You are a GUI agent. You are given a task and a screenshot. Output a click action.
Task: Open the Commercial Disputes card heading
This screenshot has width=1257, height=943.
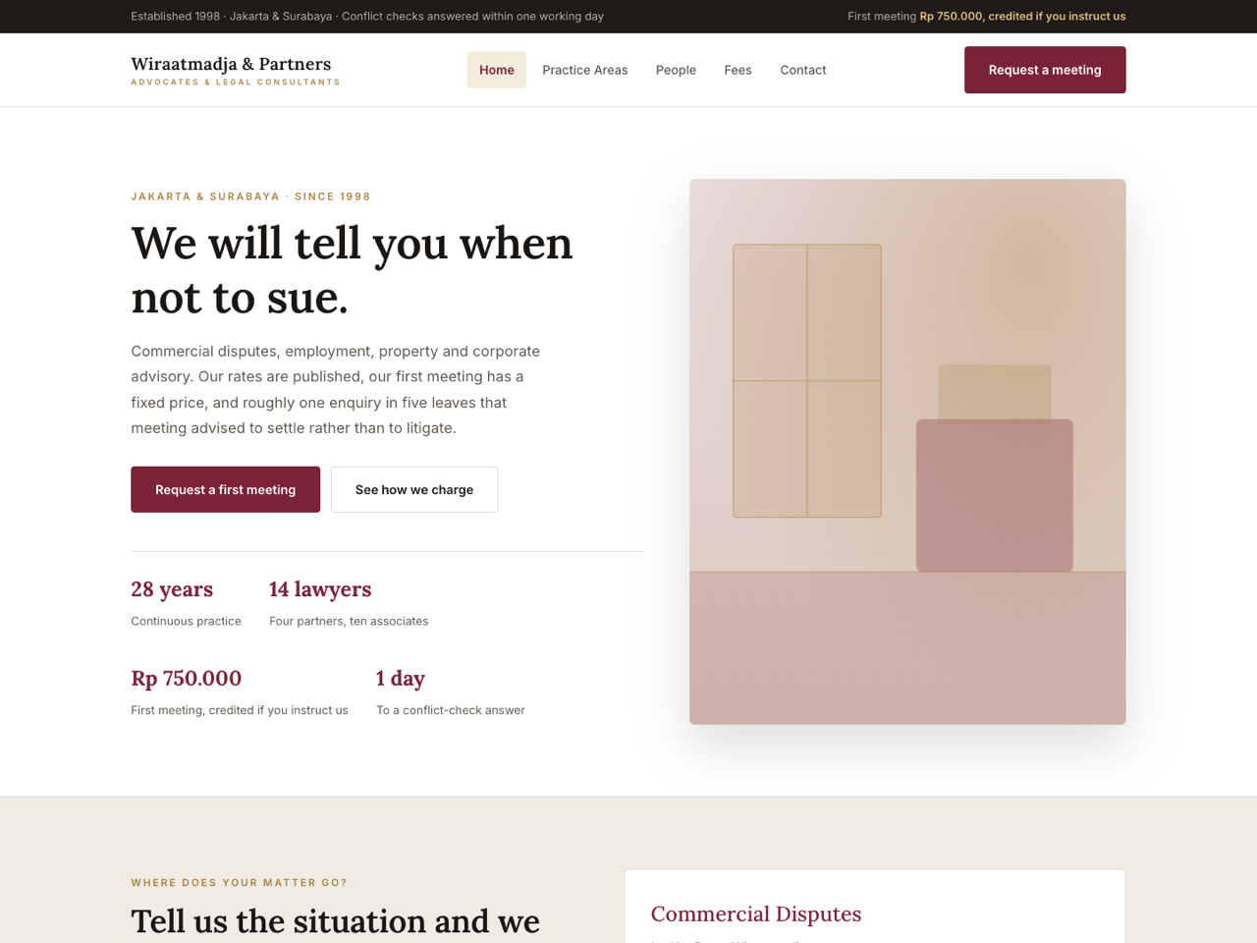pos(756,914)
